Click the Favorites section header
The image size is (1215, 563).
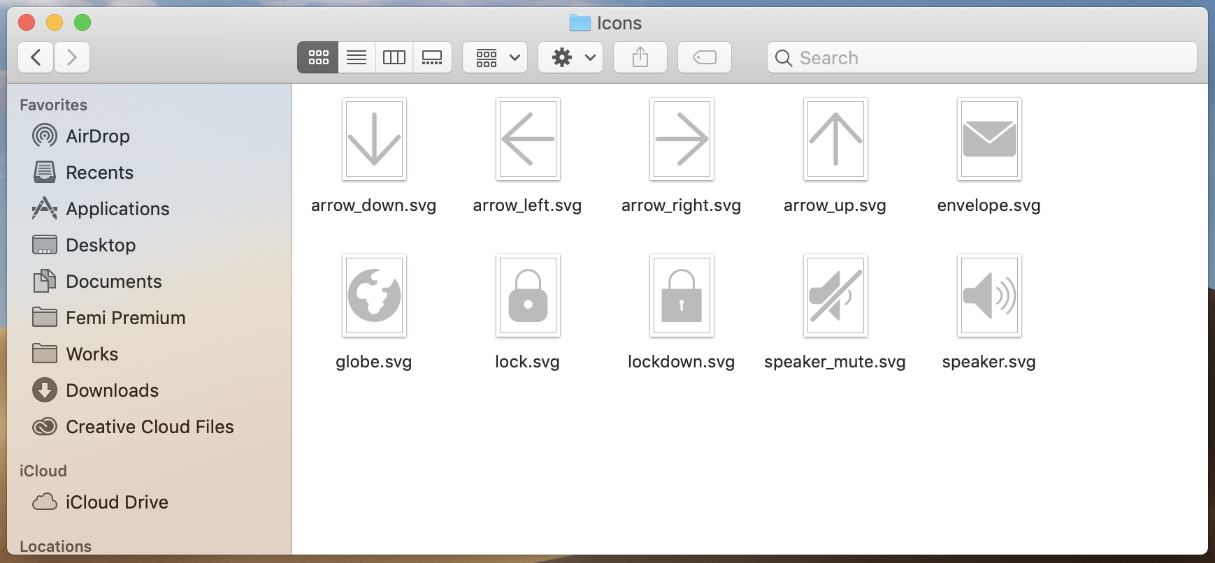pyautogui.click(x=54, y=105)
